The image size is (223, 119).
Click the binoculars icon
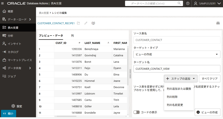click(218, 23)
